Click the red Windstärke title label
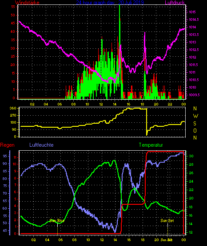Viewport: 207px width, 246px height. (27, 3)
